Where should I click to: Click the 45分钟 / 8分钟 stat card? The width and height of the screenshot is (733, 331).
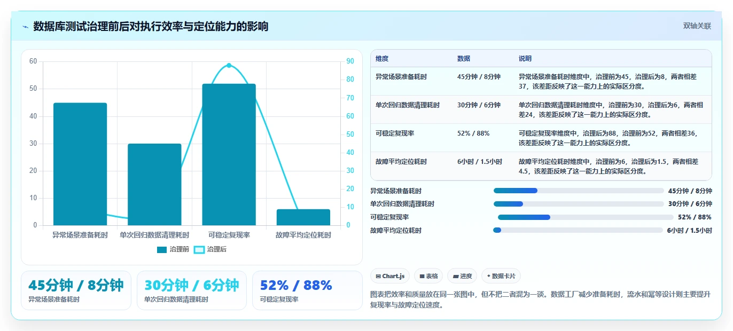[x=76, y=290]
